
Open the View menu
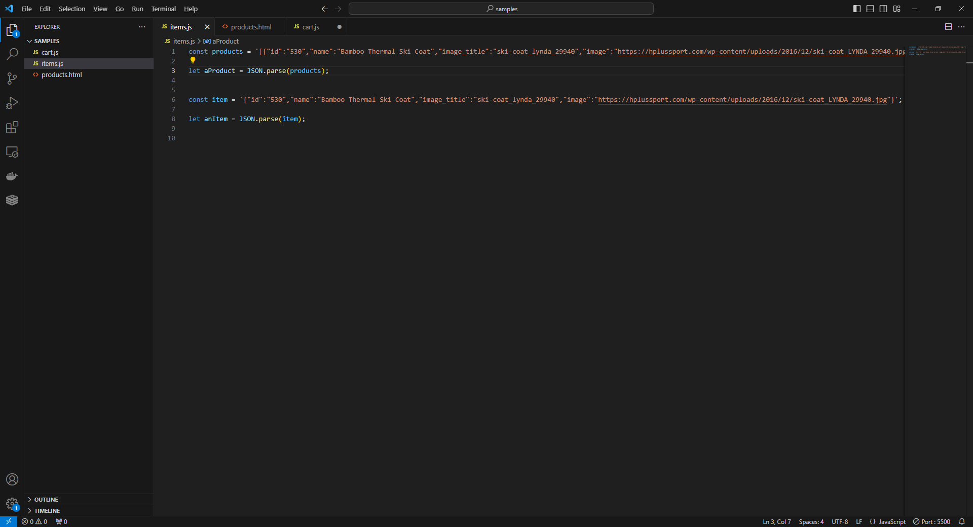tap(100, 9)
